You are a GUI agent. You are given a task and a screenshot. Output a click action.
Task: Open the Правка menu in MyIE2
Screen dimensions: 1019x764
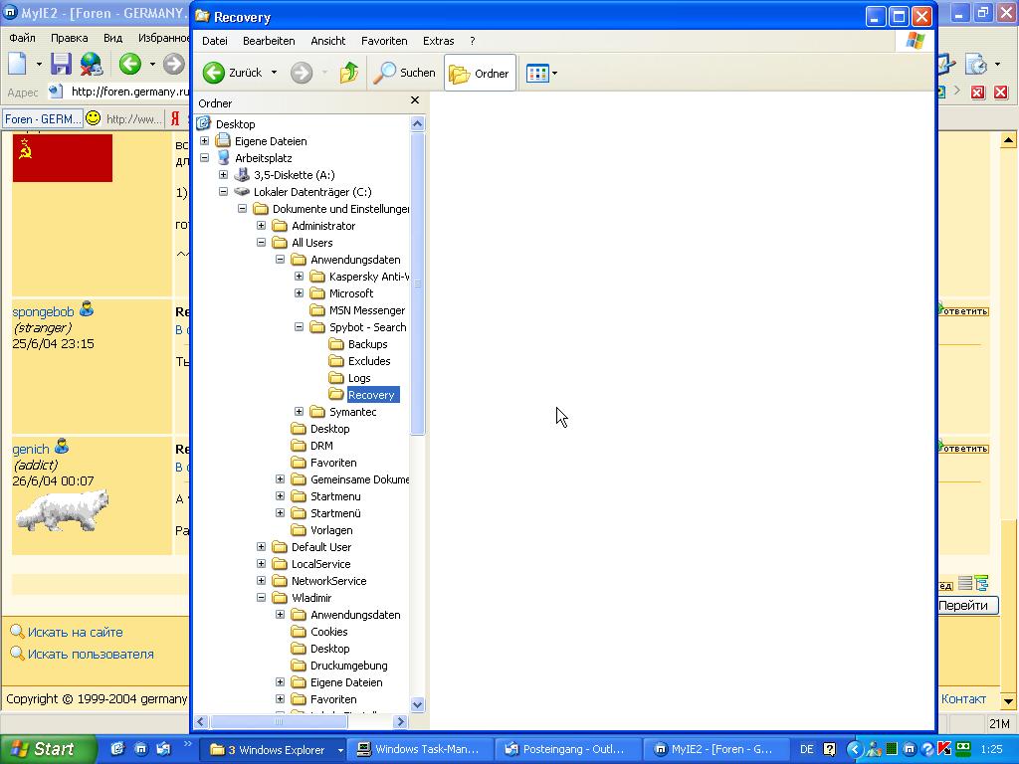pos(69,38)
